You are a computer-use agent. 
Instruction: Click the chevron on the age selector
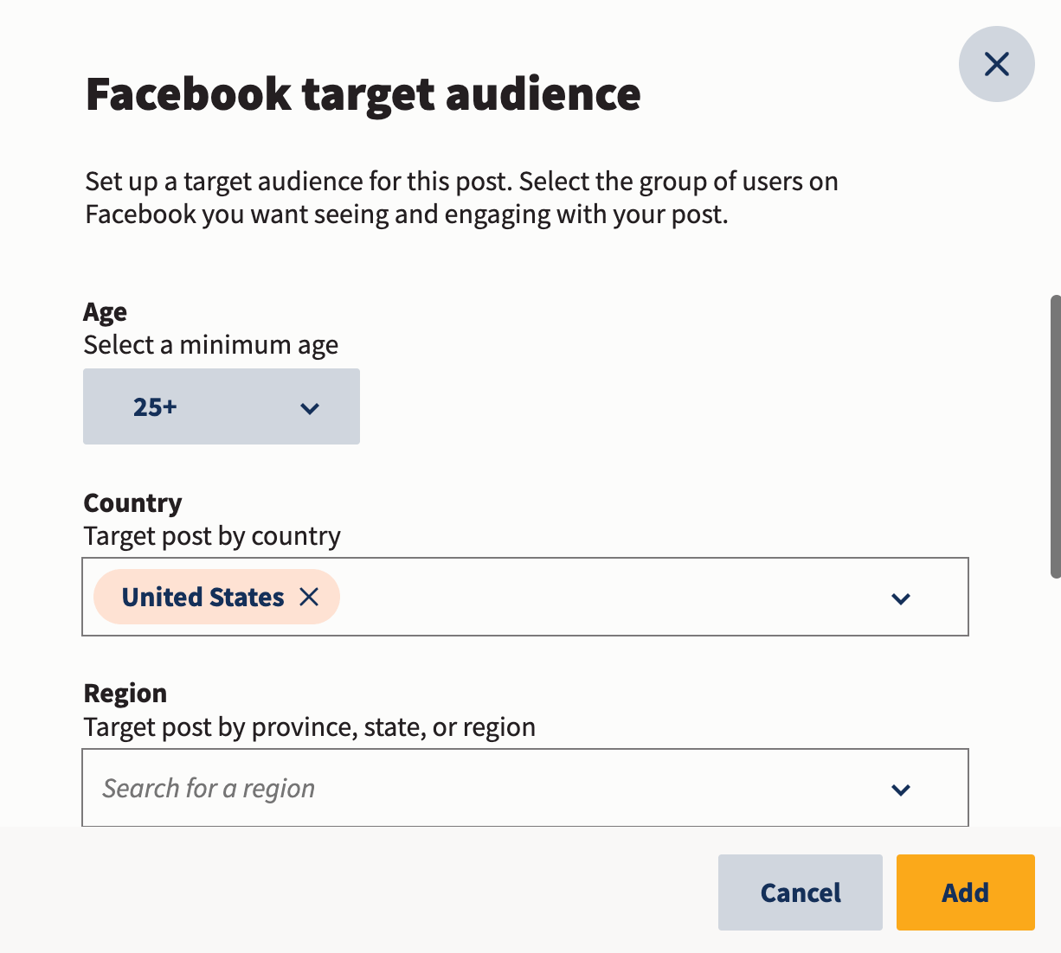coord(310,406)
